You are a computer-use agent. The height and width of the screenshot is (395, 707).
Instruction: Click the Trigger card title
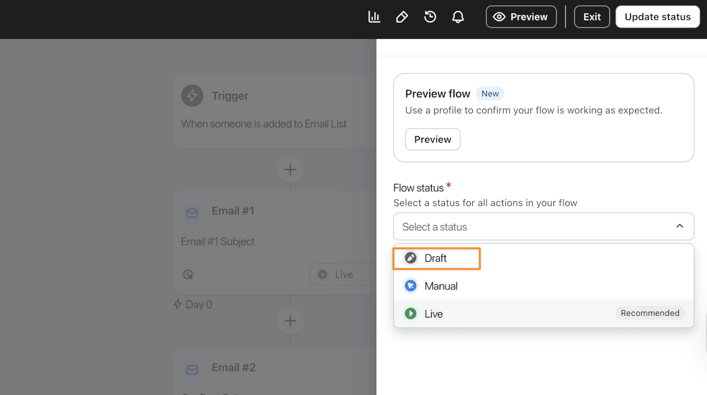pos(230,96)
